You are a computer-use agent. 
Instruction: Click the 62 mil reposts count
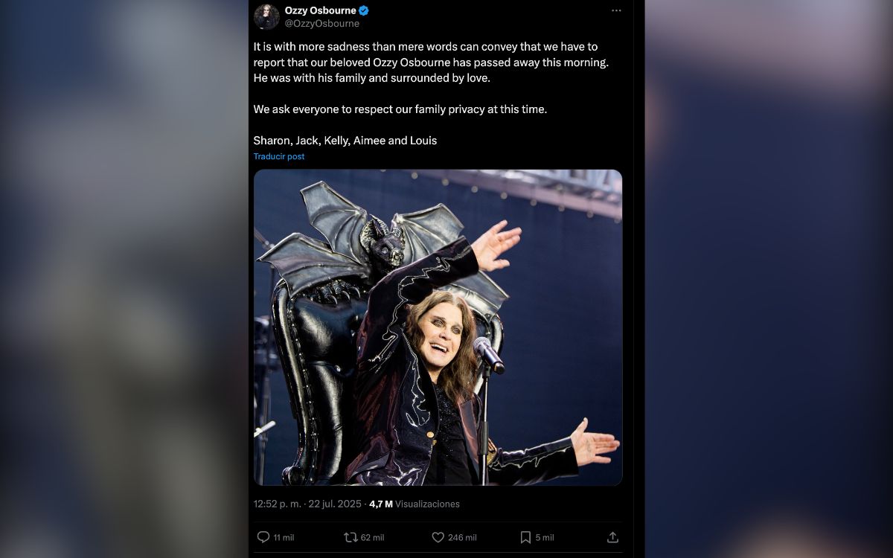click(372, 537)
